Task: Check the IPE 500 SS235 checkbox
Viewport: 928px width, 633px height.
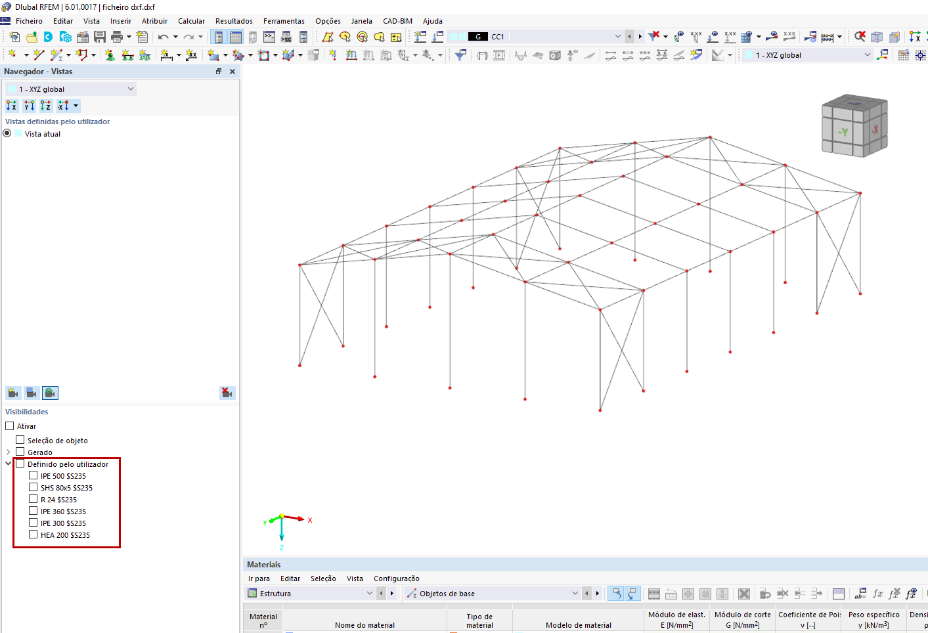Action: (x=33, y=475)
